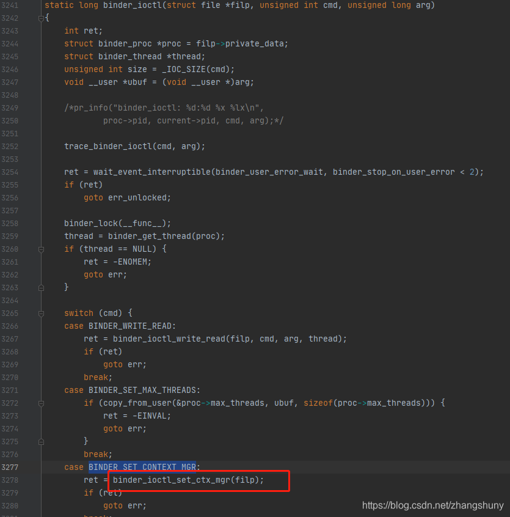Click line number 3254 in the gutter
This screenshot has height=517, width=510.
point(10,172)
